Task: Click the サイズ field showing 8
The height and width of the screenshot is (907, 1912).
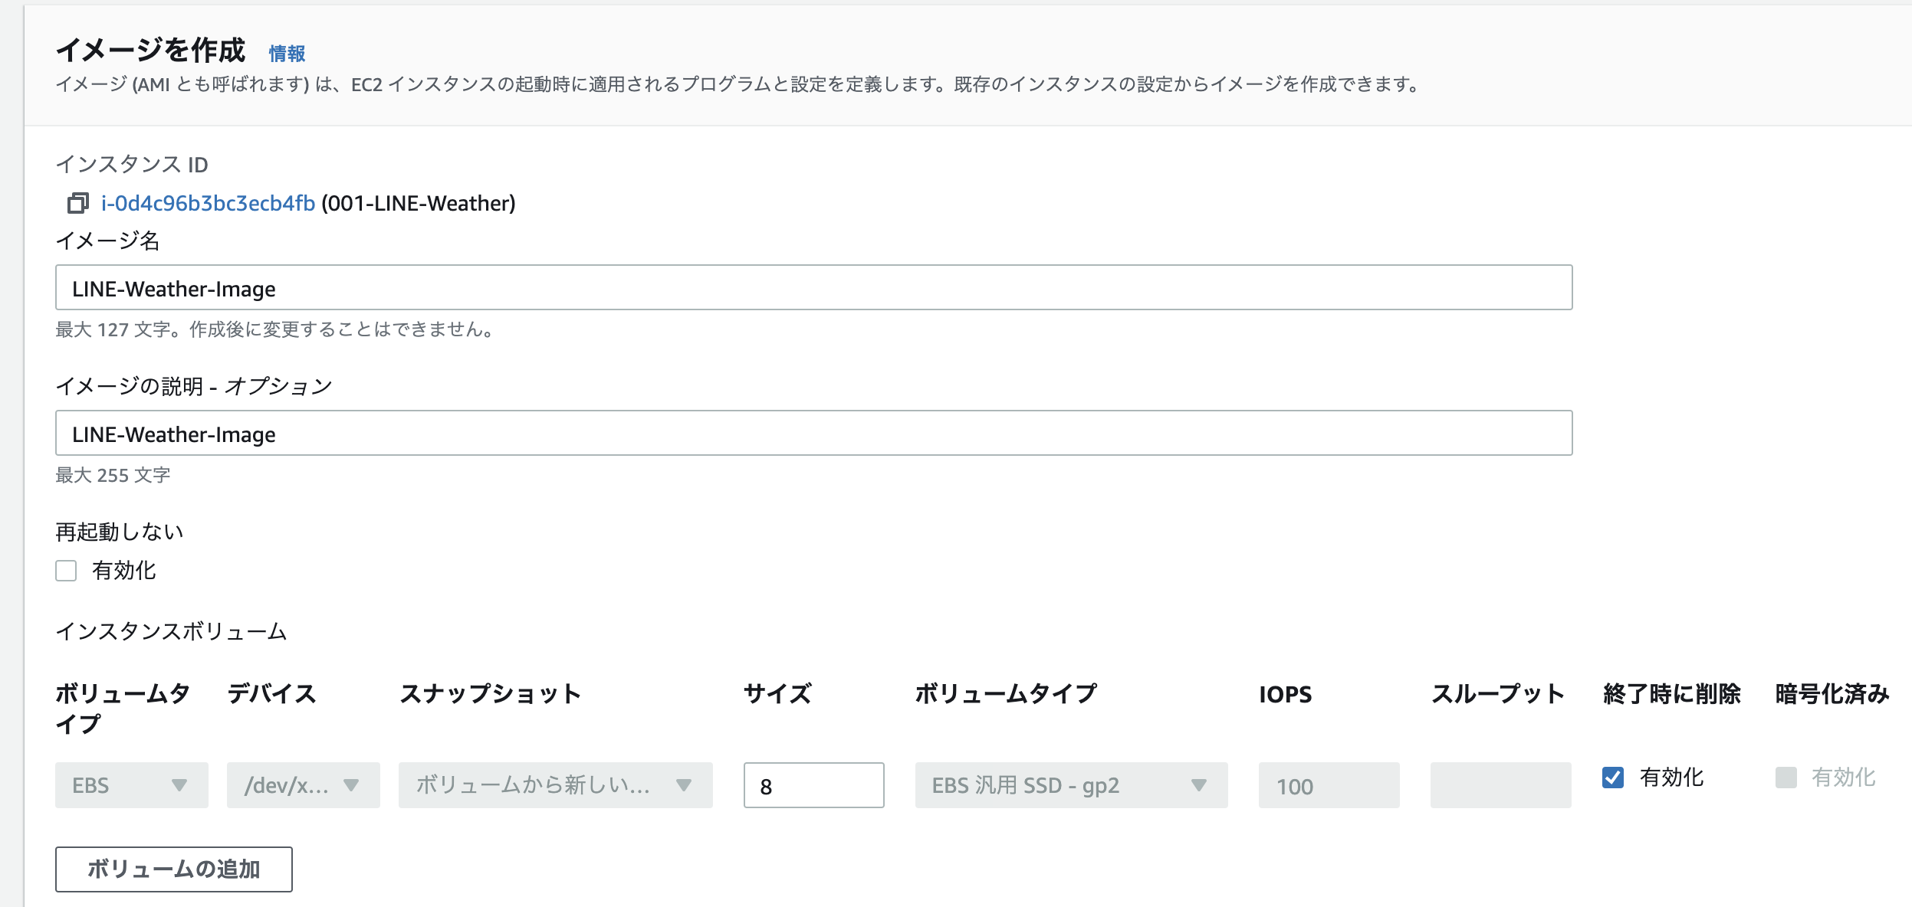Action: pos(813,784)
